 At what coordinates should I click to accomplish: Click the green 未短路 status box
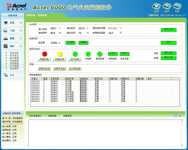coord(71,43)
